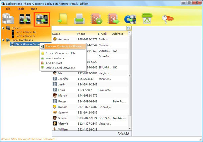Click the address book with green arrow icon

[x=113, y=19]
